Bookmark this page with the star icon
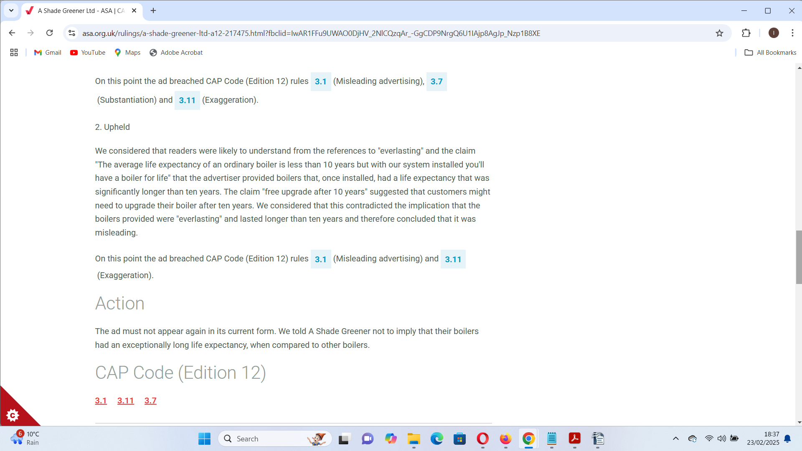This screenshot has height=451, width=802. coord(719,33)
